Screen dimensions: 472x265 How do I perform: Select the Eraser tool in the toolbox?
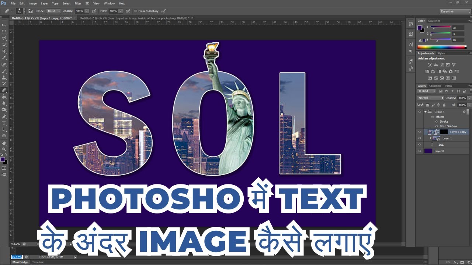(4, 90)
